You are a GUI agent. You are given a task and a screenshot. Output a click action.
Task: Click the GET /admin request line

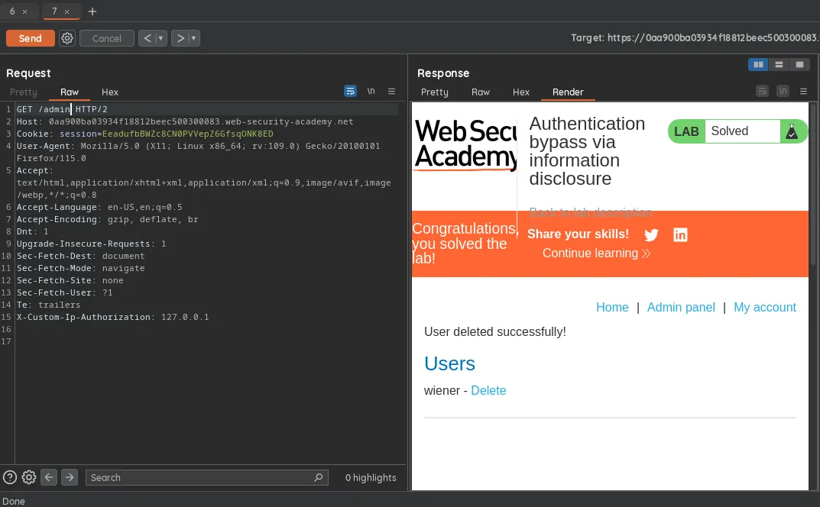(62, 109)
